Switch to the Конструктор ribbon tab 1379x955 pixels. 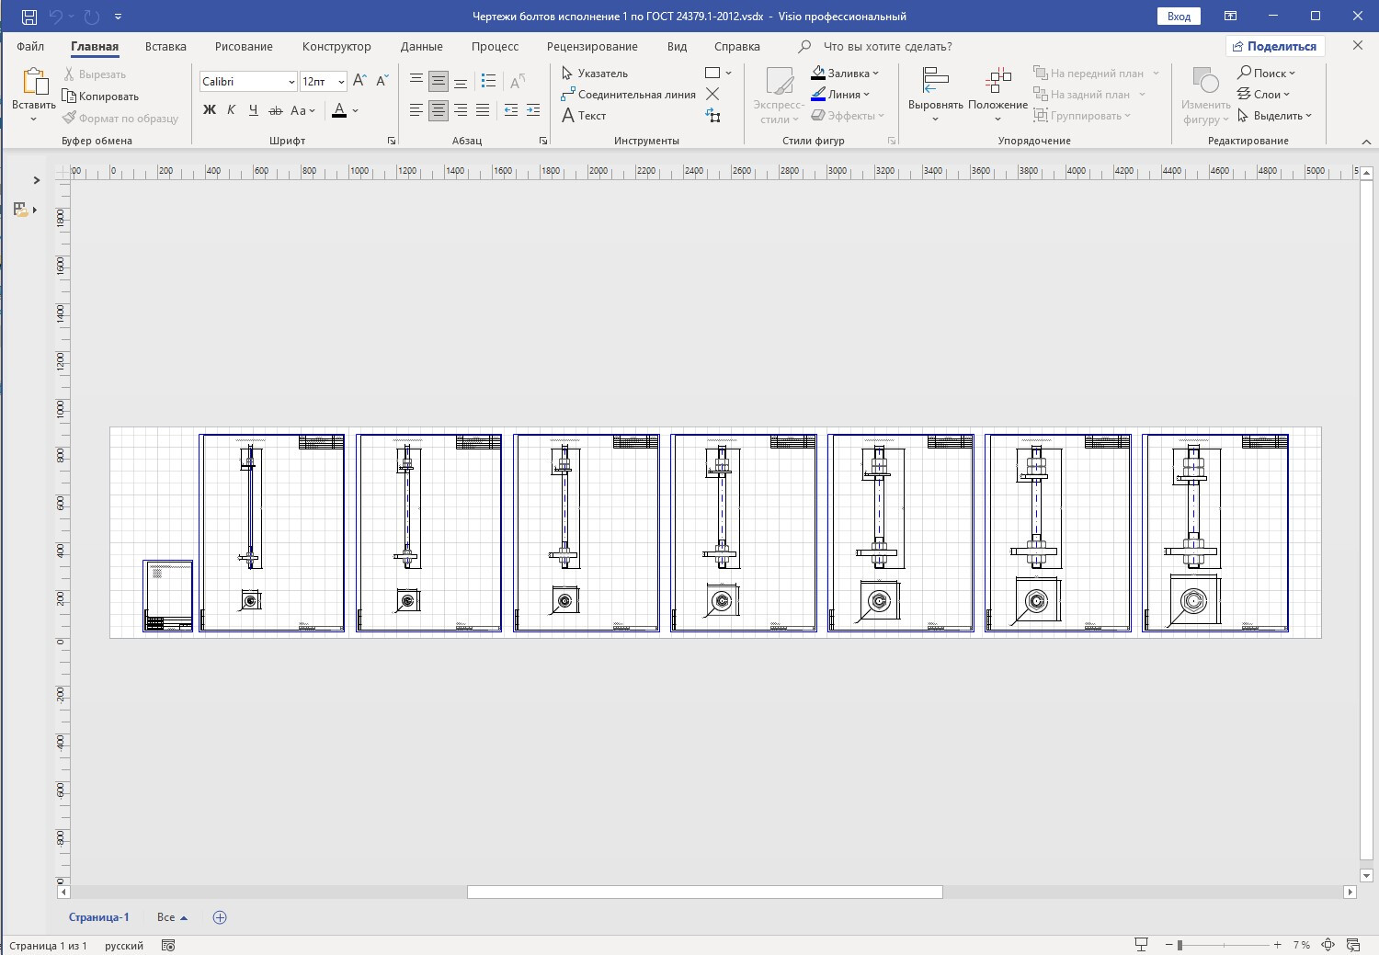click(336, 46)
